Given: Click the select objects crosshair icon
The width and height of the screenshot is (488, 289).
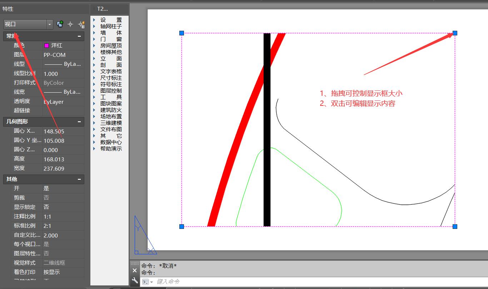Looking at the screenshot, I should [x=70, y=24].
